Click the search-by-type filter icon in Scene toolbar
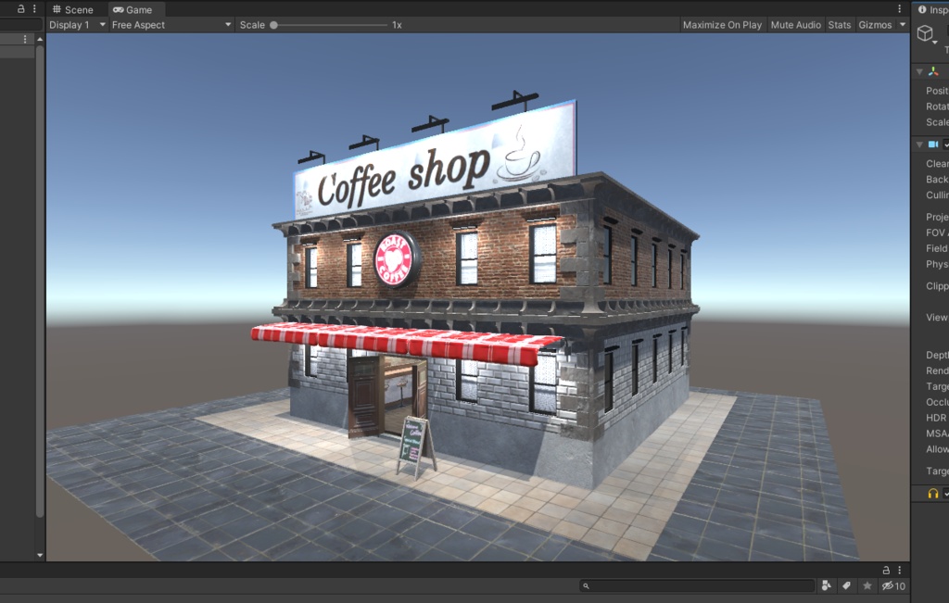This screenshot has width=949, height=603. pos(826,585)
